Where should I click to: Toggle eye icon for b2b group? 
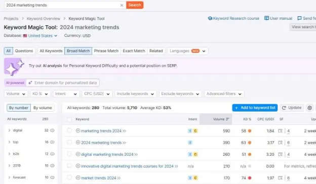[x=52, y=154]
